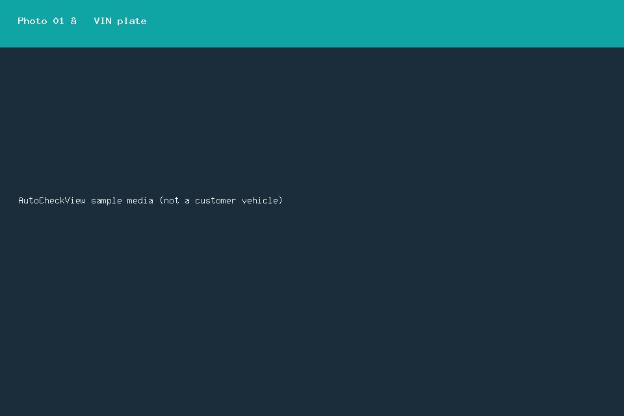Click the word 'AutoCheckView' in the caption
This screenshot has width=624, height=416.
52,200
